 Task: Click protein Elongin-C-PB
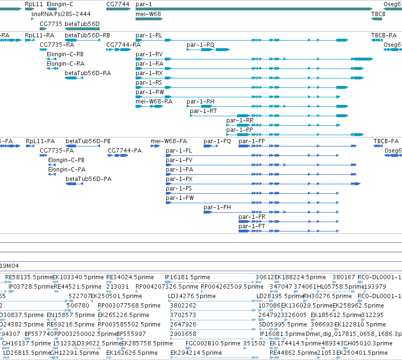[52, 165]
